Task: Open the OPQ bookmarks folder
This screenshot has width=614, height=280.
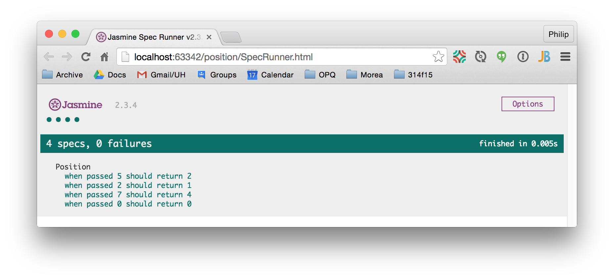Action: pyautogui.click(x=320, y=75)
